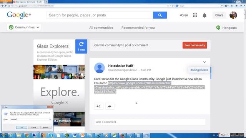246x138 pixels.
Task: Click the #GoogleGlass hashtag
Action: pyautogui.click(x=199, y=70)
